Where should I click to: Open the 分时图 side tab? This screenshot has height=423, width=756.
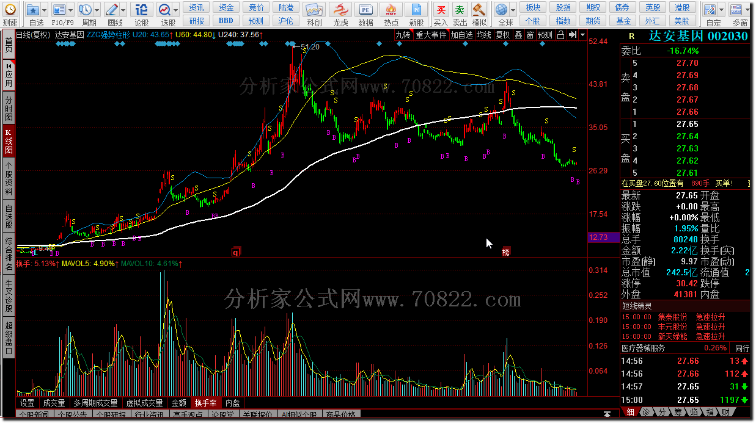(9, 108)
